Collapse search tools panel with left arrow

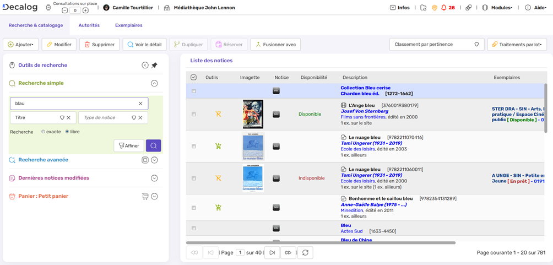(x=145, y=65)
